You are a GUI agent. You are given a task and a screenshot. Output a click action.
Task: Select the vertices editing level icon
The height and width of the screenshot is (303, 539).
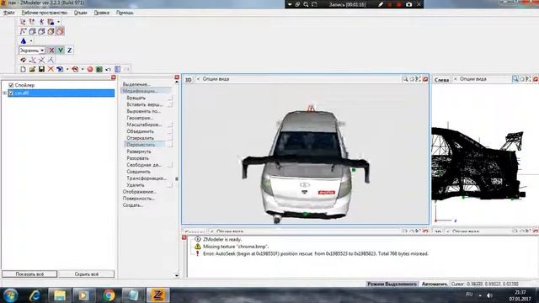pos(23,31)
